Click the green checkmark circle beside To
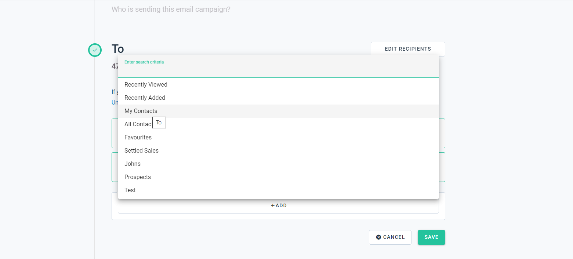Viewport: 573px width, 259px height. click(x=95, y=50)
